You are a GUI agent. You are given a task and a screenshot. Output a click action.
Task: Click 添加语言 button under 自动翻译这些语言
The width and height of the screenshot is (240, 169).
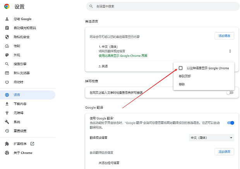(224, 152)
